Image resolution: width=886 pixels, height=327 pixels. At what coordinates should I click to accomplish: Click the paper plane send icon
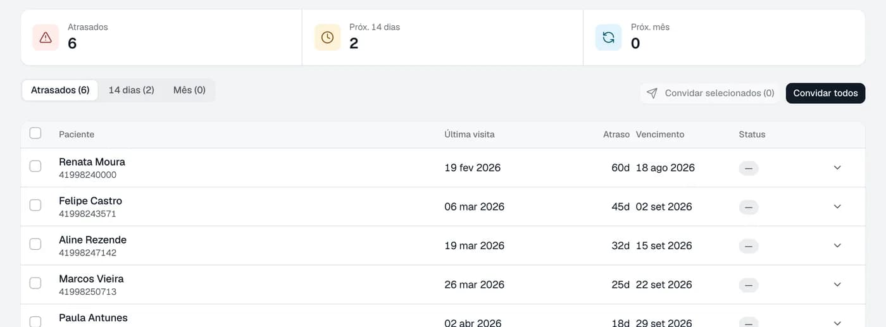tap(652, 93)
